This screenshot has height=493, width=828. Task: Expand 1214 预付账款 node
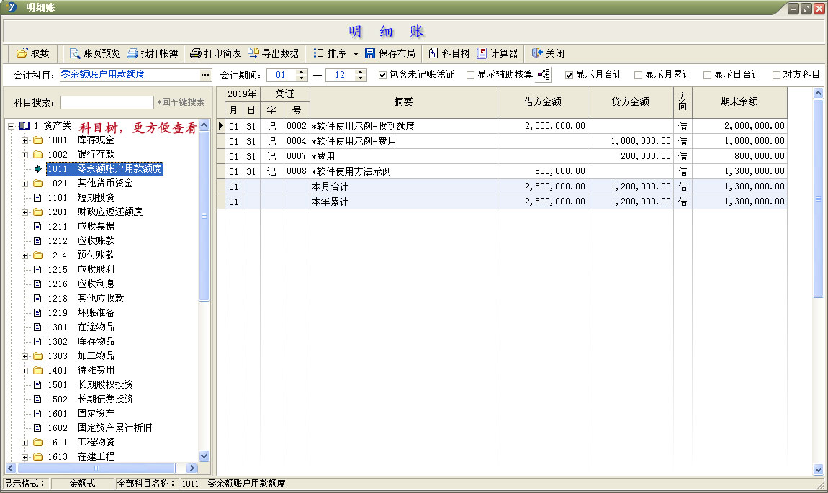tap(24, 255)
